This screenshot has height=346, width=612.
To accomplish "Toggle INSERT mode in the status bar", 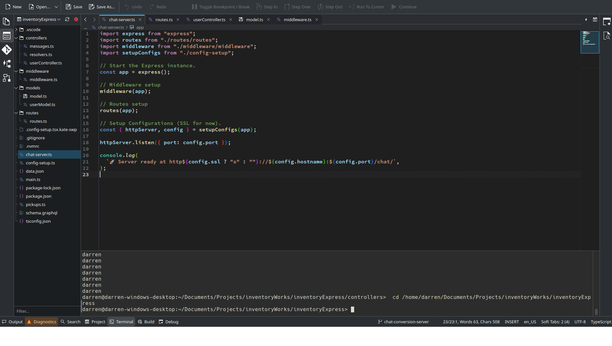I will point(511,322).
